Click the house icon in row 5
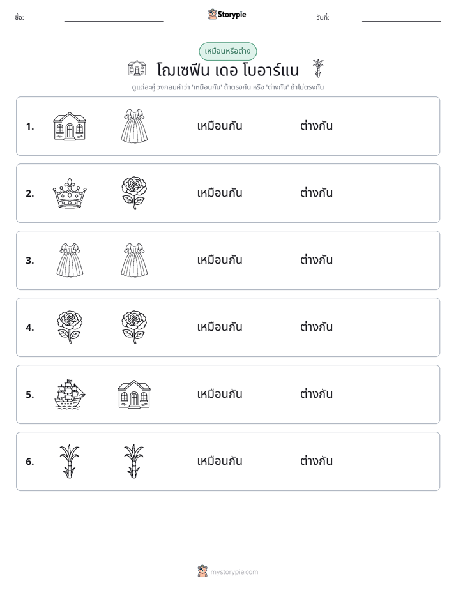 (134, 395)
